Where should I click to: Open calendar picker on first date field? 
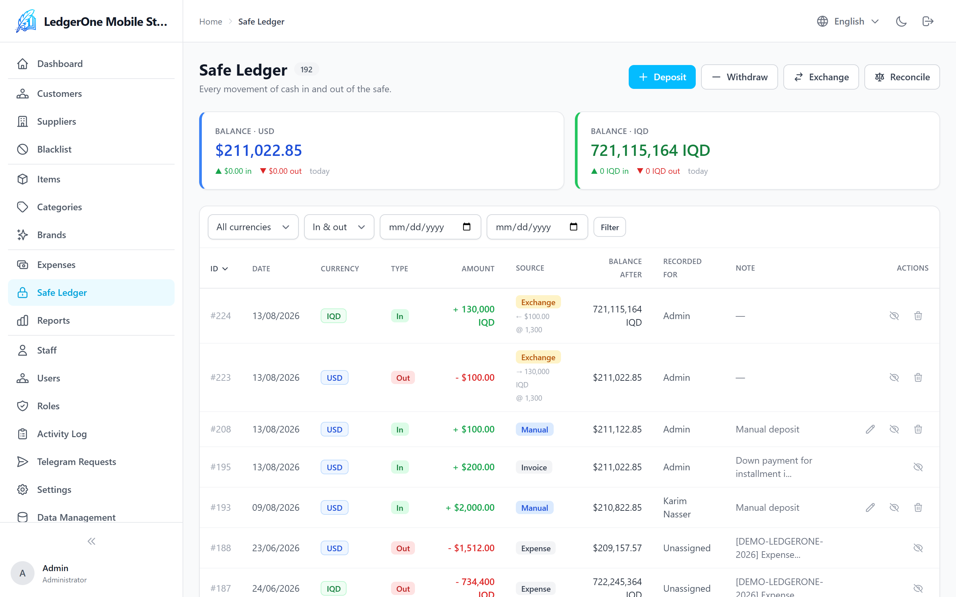(x=466, y=227)
